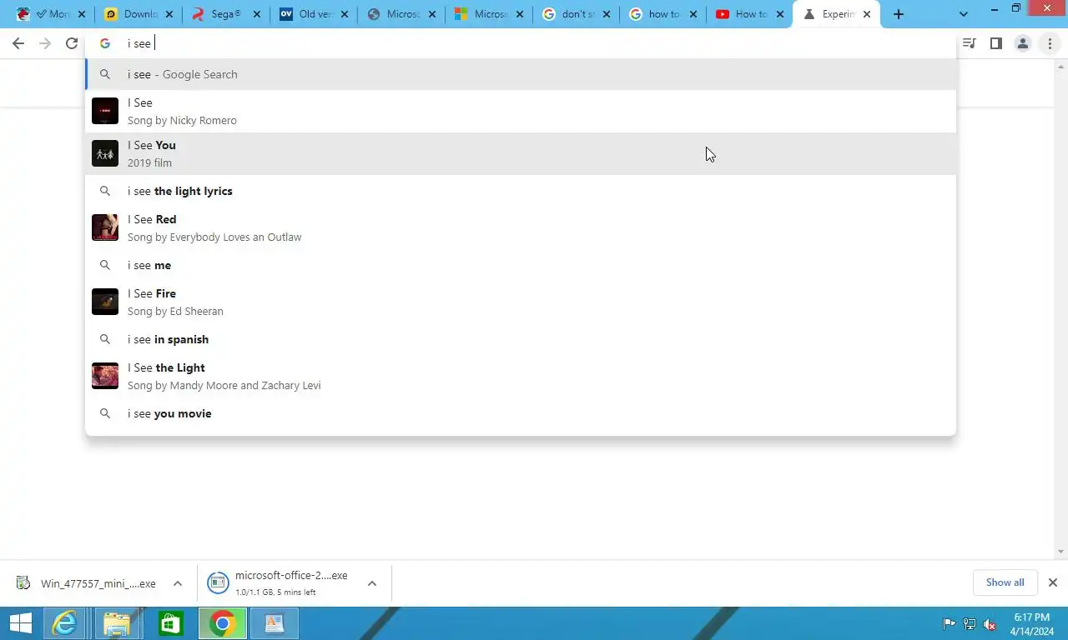Image resolution: width=1068 pixels, height=640 pixels.
Task: Open the profile avatar icon
Action: [x=1022, y=43]
